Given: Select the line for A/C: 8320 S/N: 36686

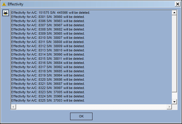Looking at the screenshot, I should point(48,79).
